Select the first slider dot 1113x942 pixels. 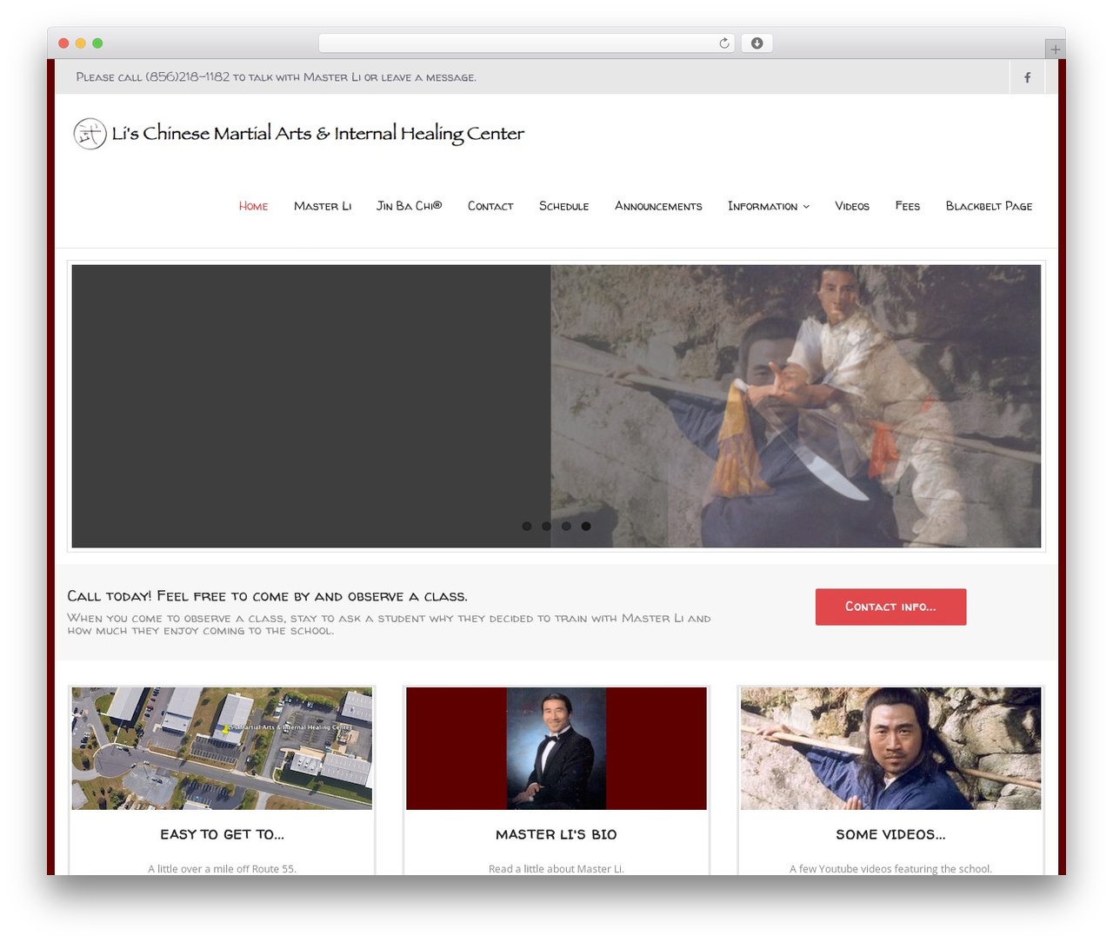[527, 526]
